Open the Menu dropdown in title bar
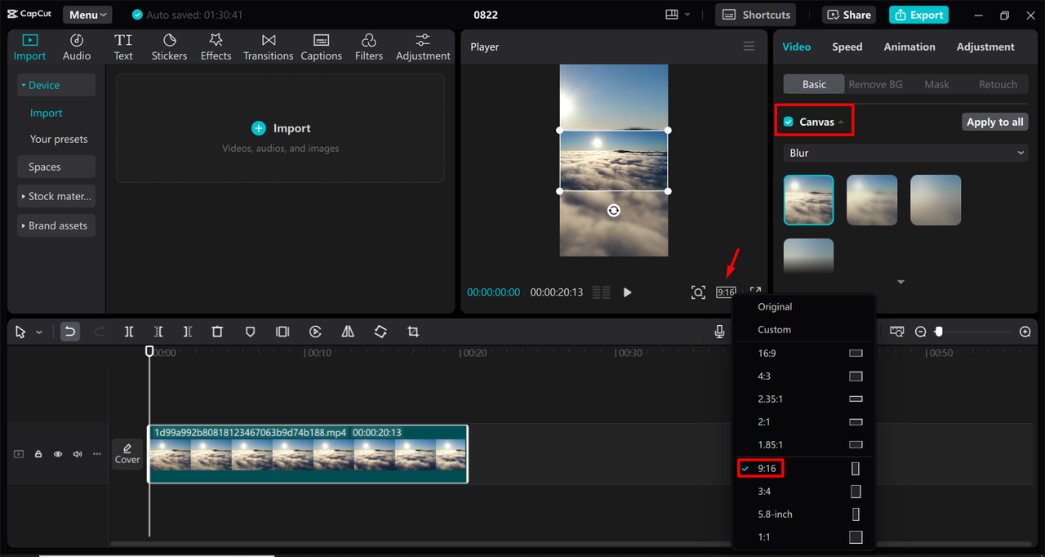The height and width of the screenshot is (557, 1045). tap(87, 15)
